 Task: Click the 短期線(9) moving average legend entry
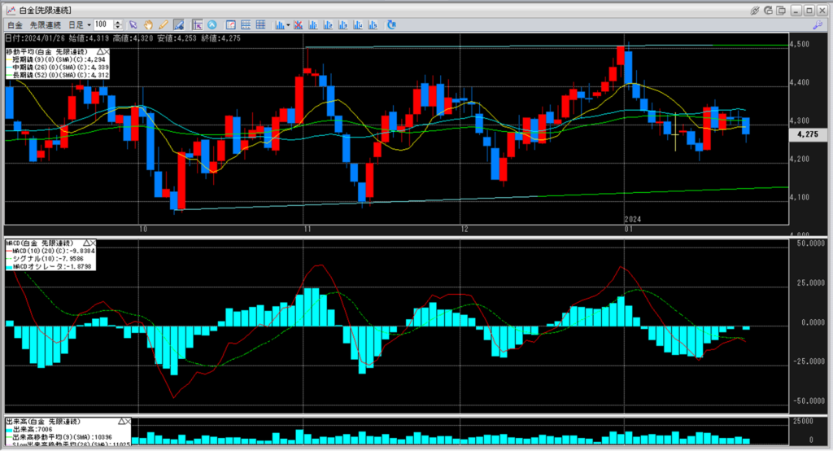click(56, 59)
